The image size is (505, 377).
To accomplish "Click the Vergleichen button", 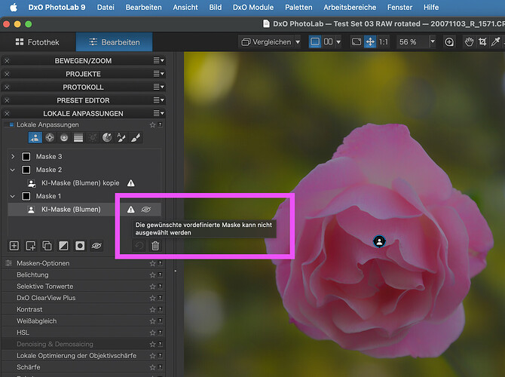I will pyautogui.click(x=268, y=42).
